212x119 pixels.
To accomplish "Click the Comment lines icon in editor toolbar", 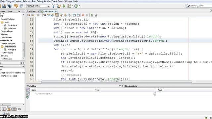I will point(92,15).
